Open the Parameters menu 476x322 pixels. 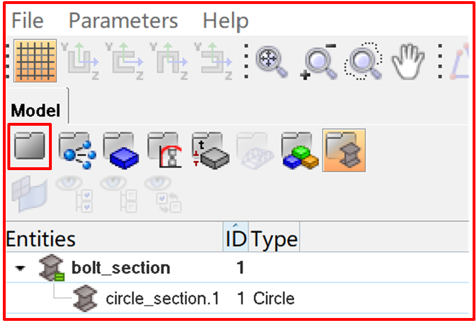click(123, 21)
